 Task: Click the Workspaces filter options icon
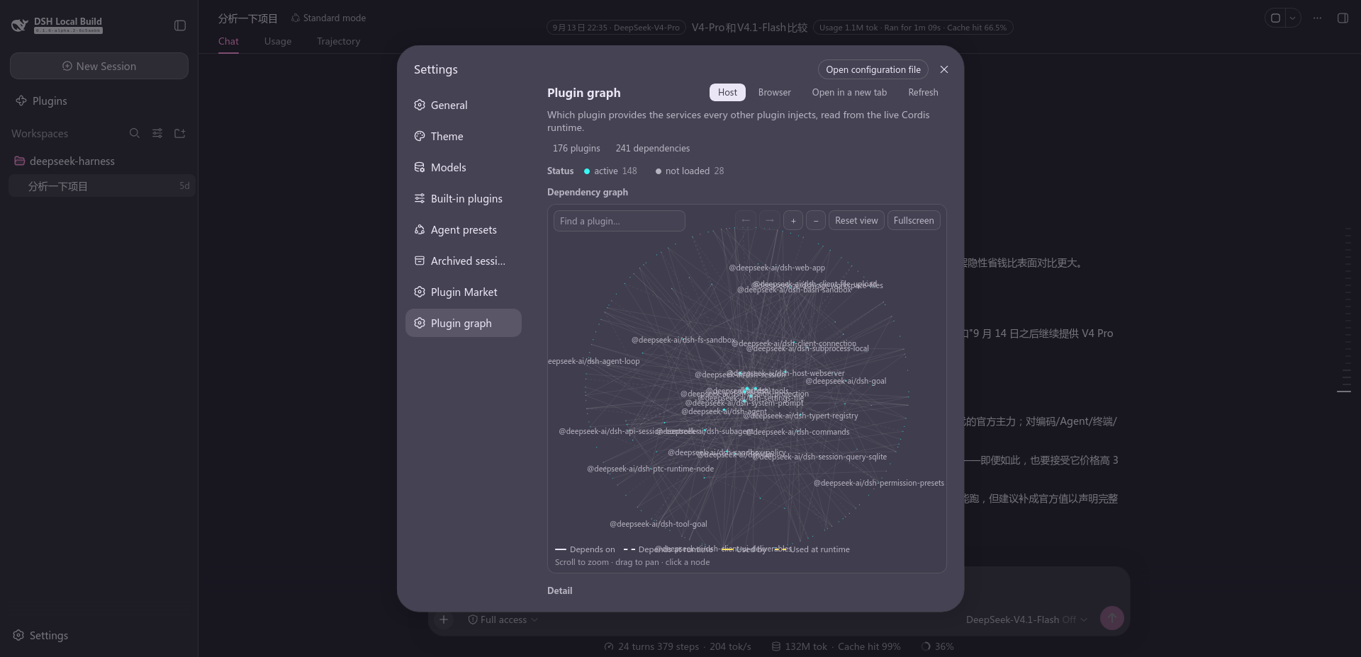pos(157,133)
